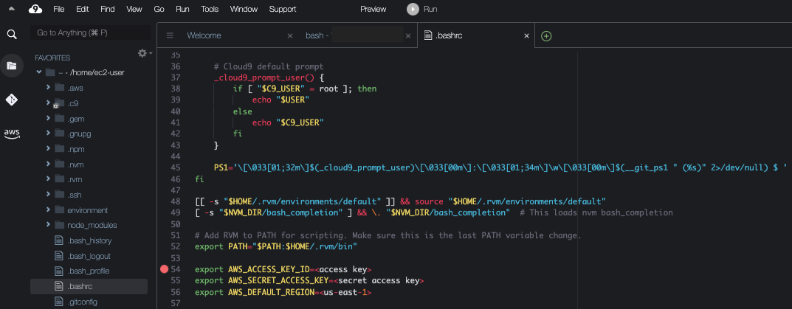
Task: Add a new tab with the plus icon
Action: click(546, 36)
